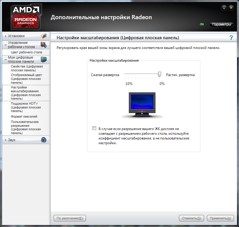Viewport: 239px width, 227px height.
Task: Open the Параметры menu button
Action: pyautogui.click(x=222, y=24)
